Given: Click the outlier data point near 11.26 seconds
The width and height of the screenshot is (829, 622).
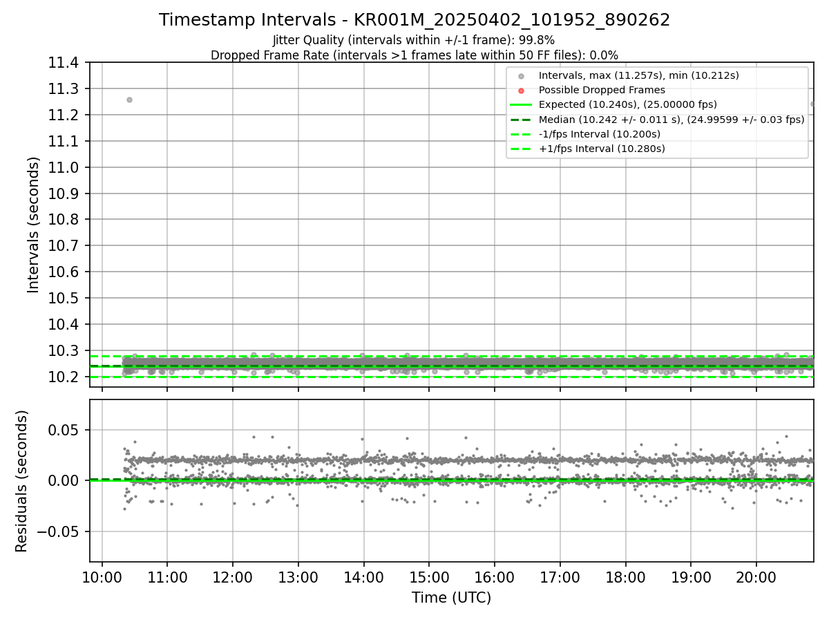Looking at the screenshot, I should [x=129, y=100].
